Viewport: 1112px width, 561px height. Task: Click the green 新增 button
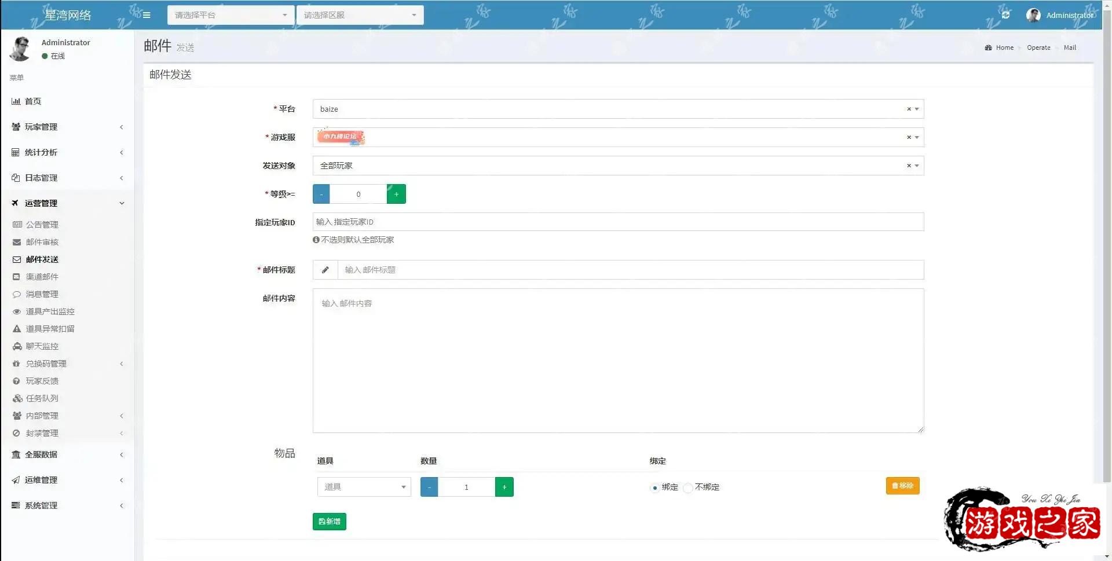329,522
